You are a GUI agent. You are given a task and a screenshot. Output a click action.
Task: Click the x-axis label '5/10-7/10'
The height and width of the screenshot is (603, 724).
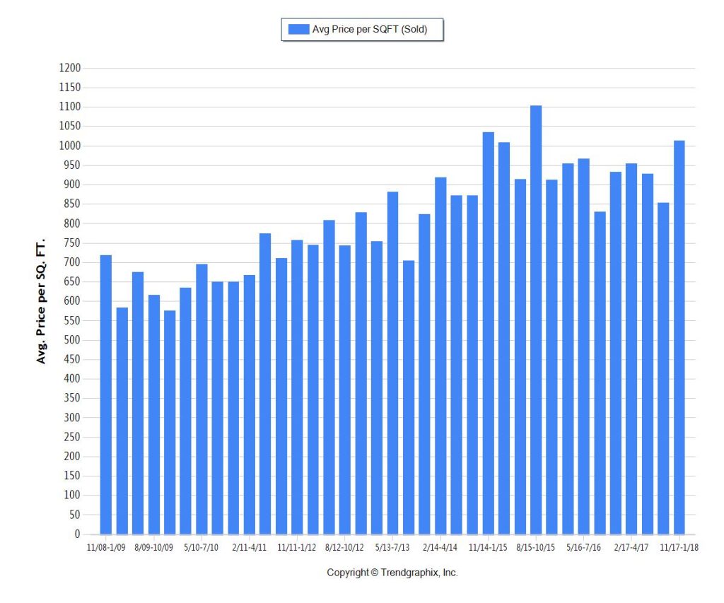(202, 548)
